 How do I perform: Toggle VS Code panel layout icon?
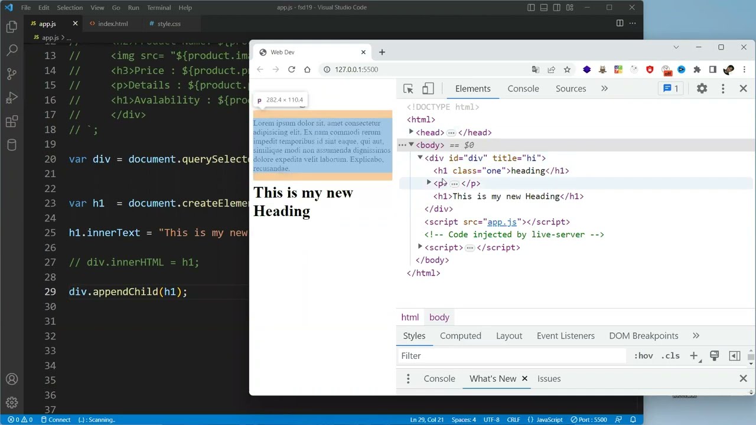coord(544,7)
